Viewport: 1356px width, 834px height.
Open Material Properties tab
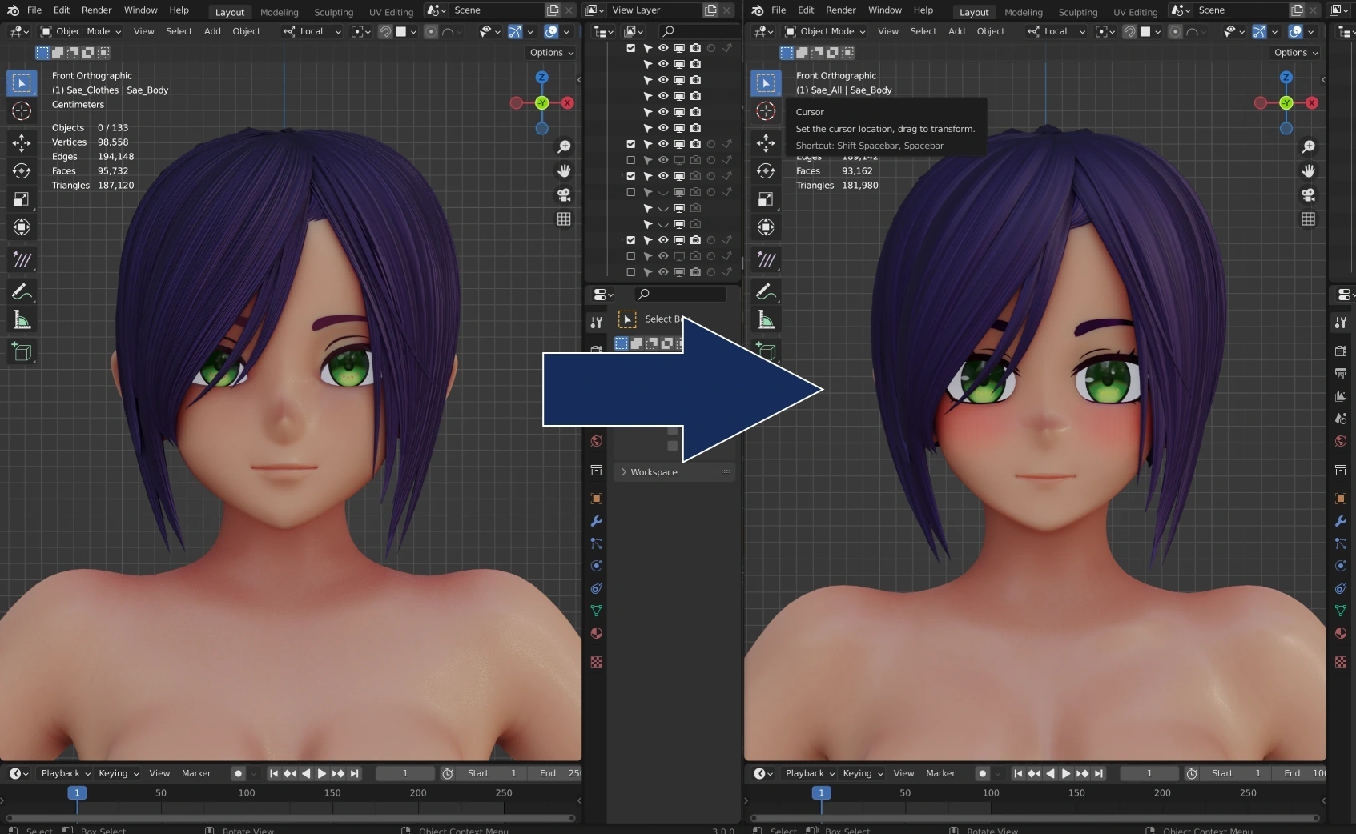[x=596, y=633]
